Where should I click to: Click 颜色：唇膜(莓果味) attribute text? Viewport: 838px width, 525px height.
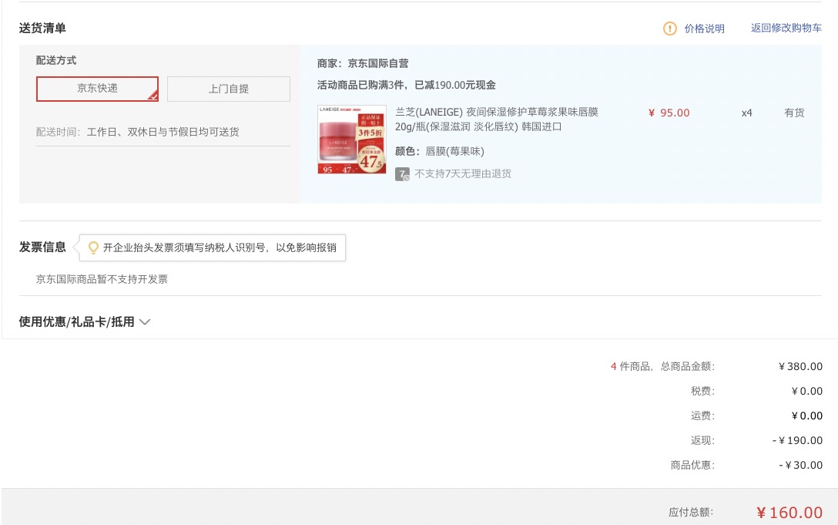439,151
